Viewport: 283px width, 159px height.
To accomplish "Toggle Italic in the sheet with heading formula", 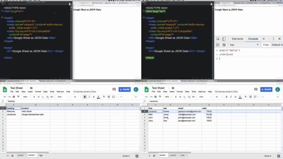I will pos(89,97).
